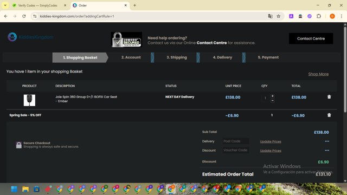View site information icon in address bar

pos(35,16)
